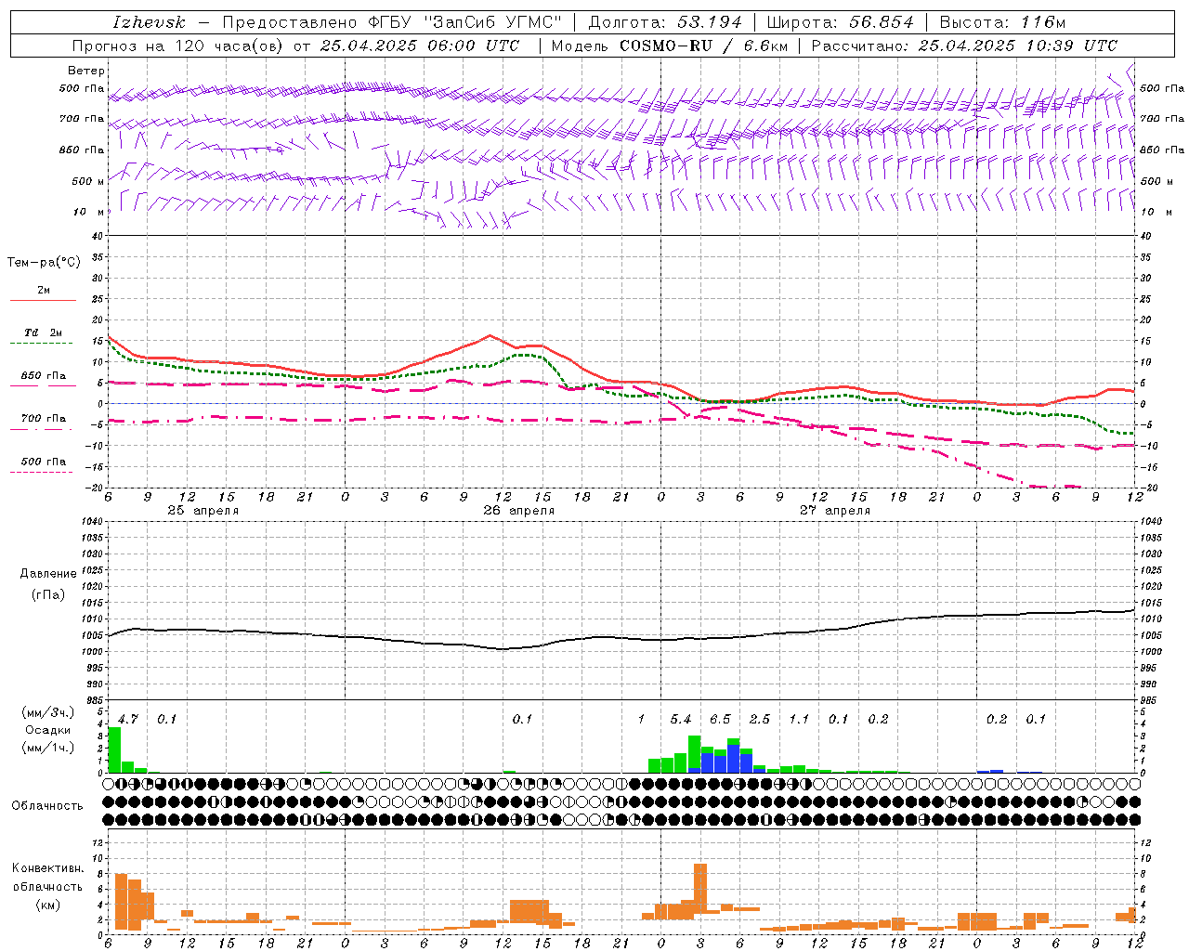Click the '(мм/1ч.)' unit label
The width and height of the screenshot is (1189, 951).
point(47,748)
